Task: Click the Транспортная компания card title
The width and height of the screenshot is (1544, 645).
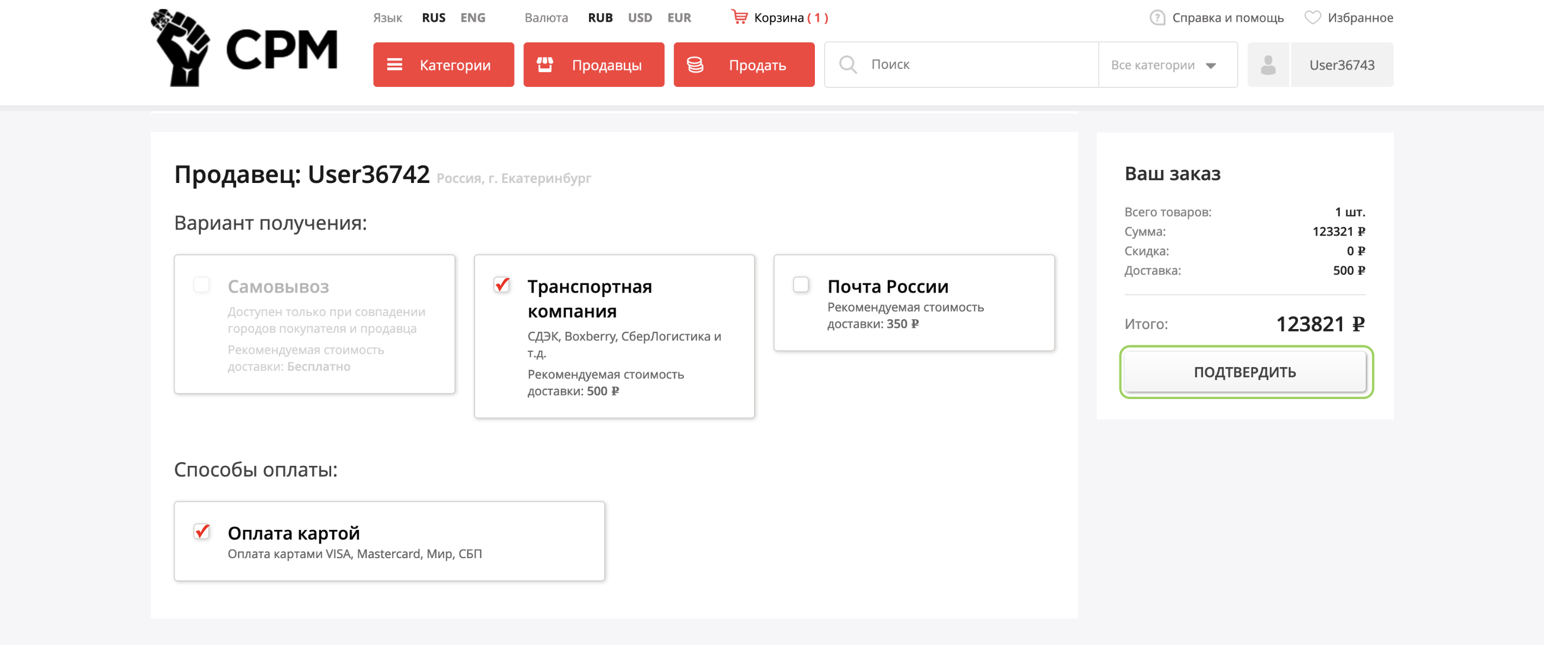Action: [x=590, y=299]
